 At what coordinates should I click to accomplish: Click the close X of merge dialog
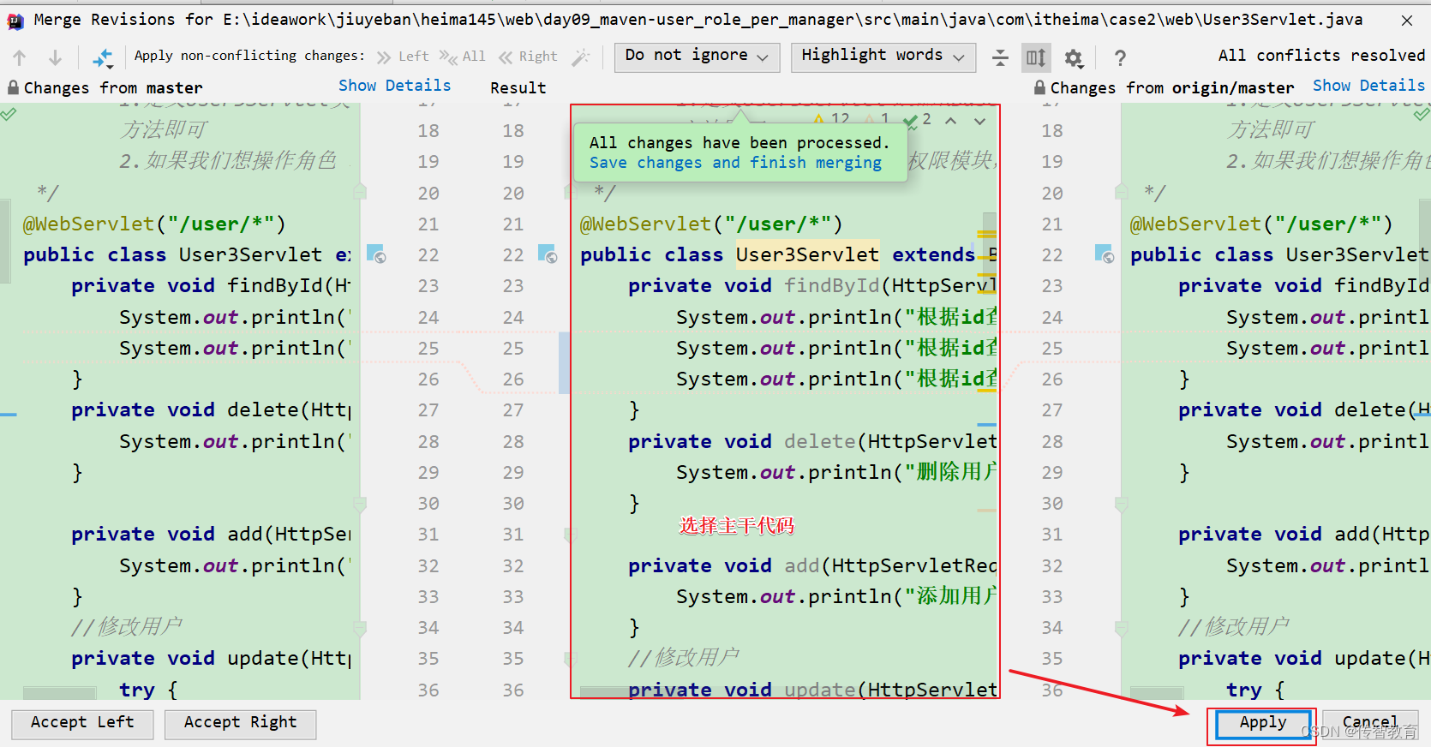(x=1407, y=20)
